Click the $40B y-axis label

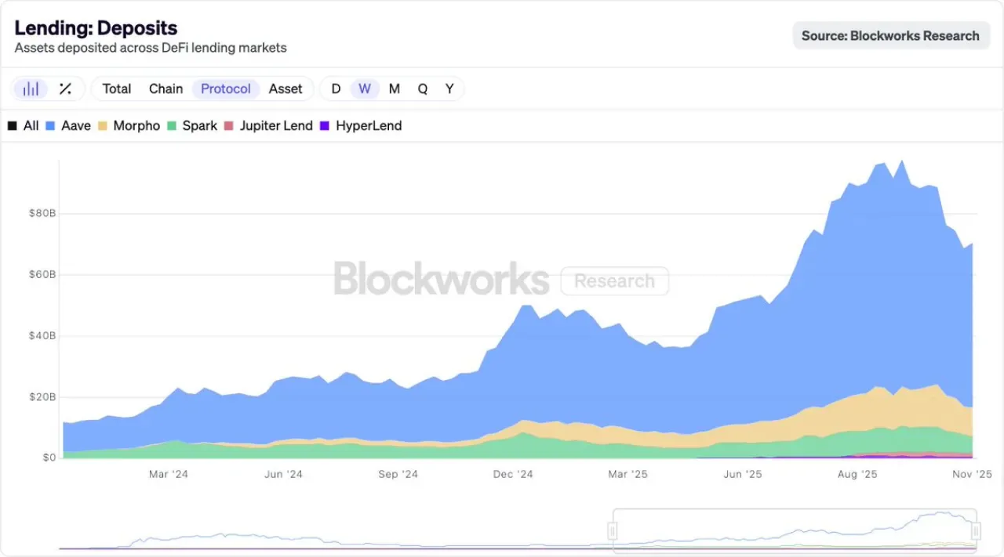tap(41, 335)
